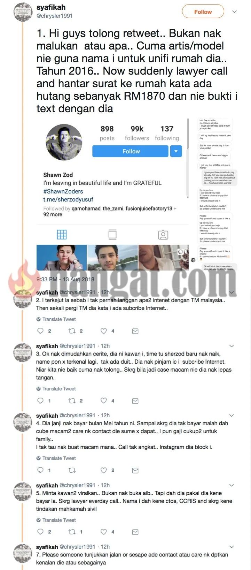The image size is (251, 570).
Task: Expand options chevron on tweet 3
Action: tap(232, 346)
